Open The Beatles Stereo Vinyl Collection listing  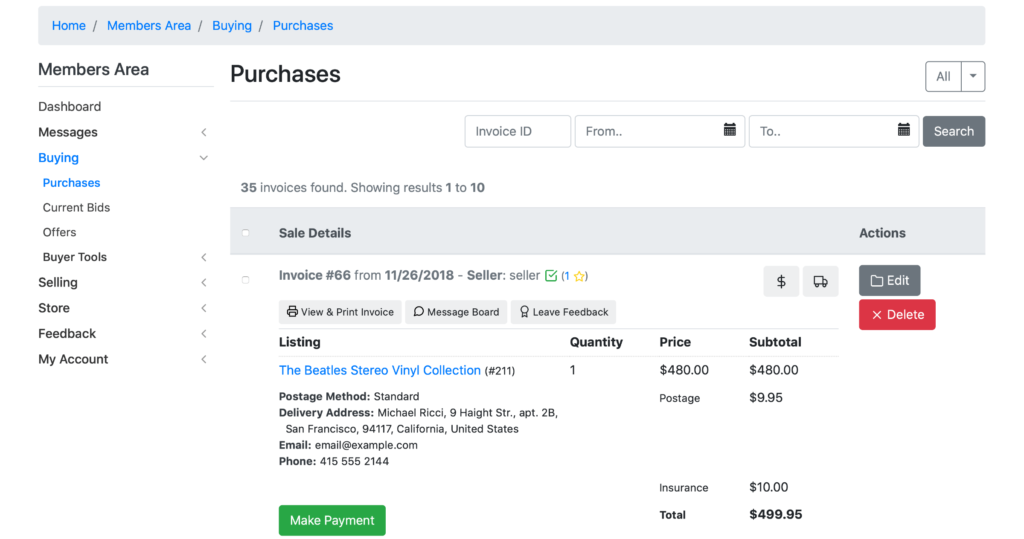tap(380, 370)
